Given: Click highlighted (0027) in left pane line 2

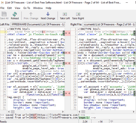Looking at the screenshot, I should [42, 32].
